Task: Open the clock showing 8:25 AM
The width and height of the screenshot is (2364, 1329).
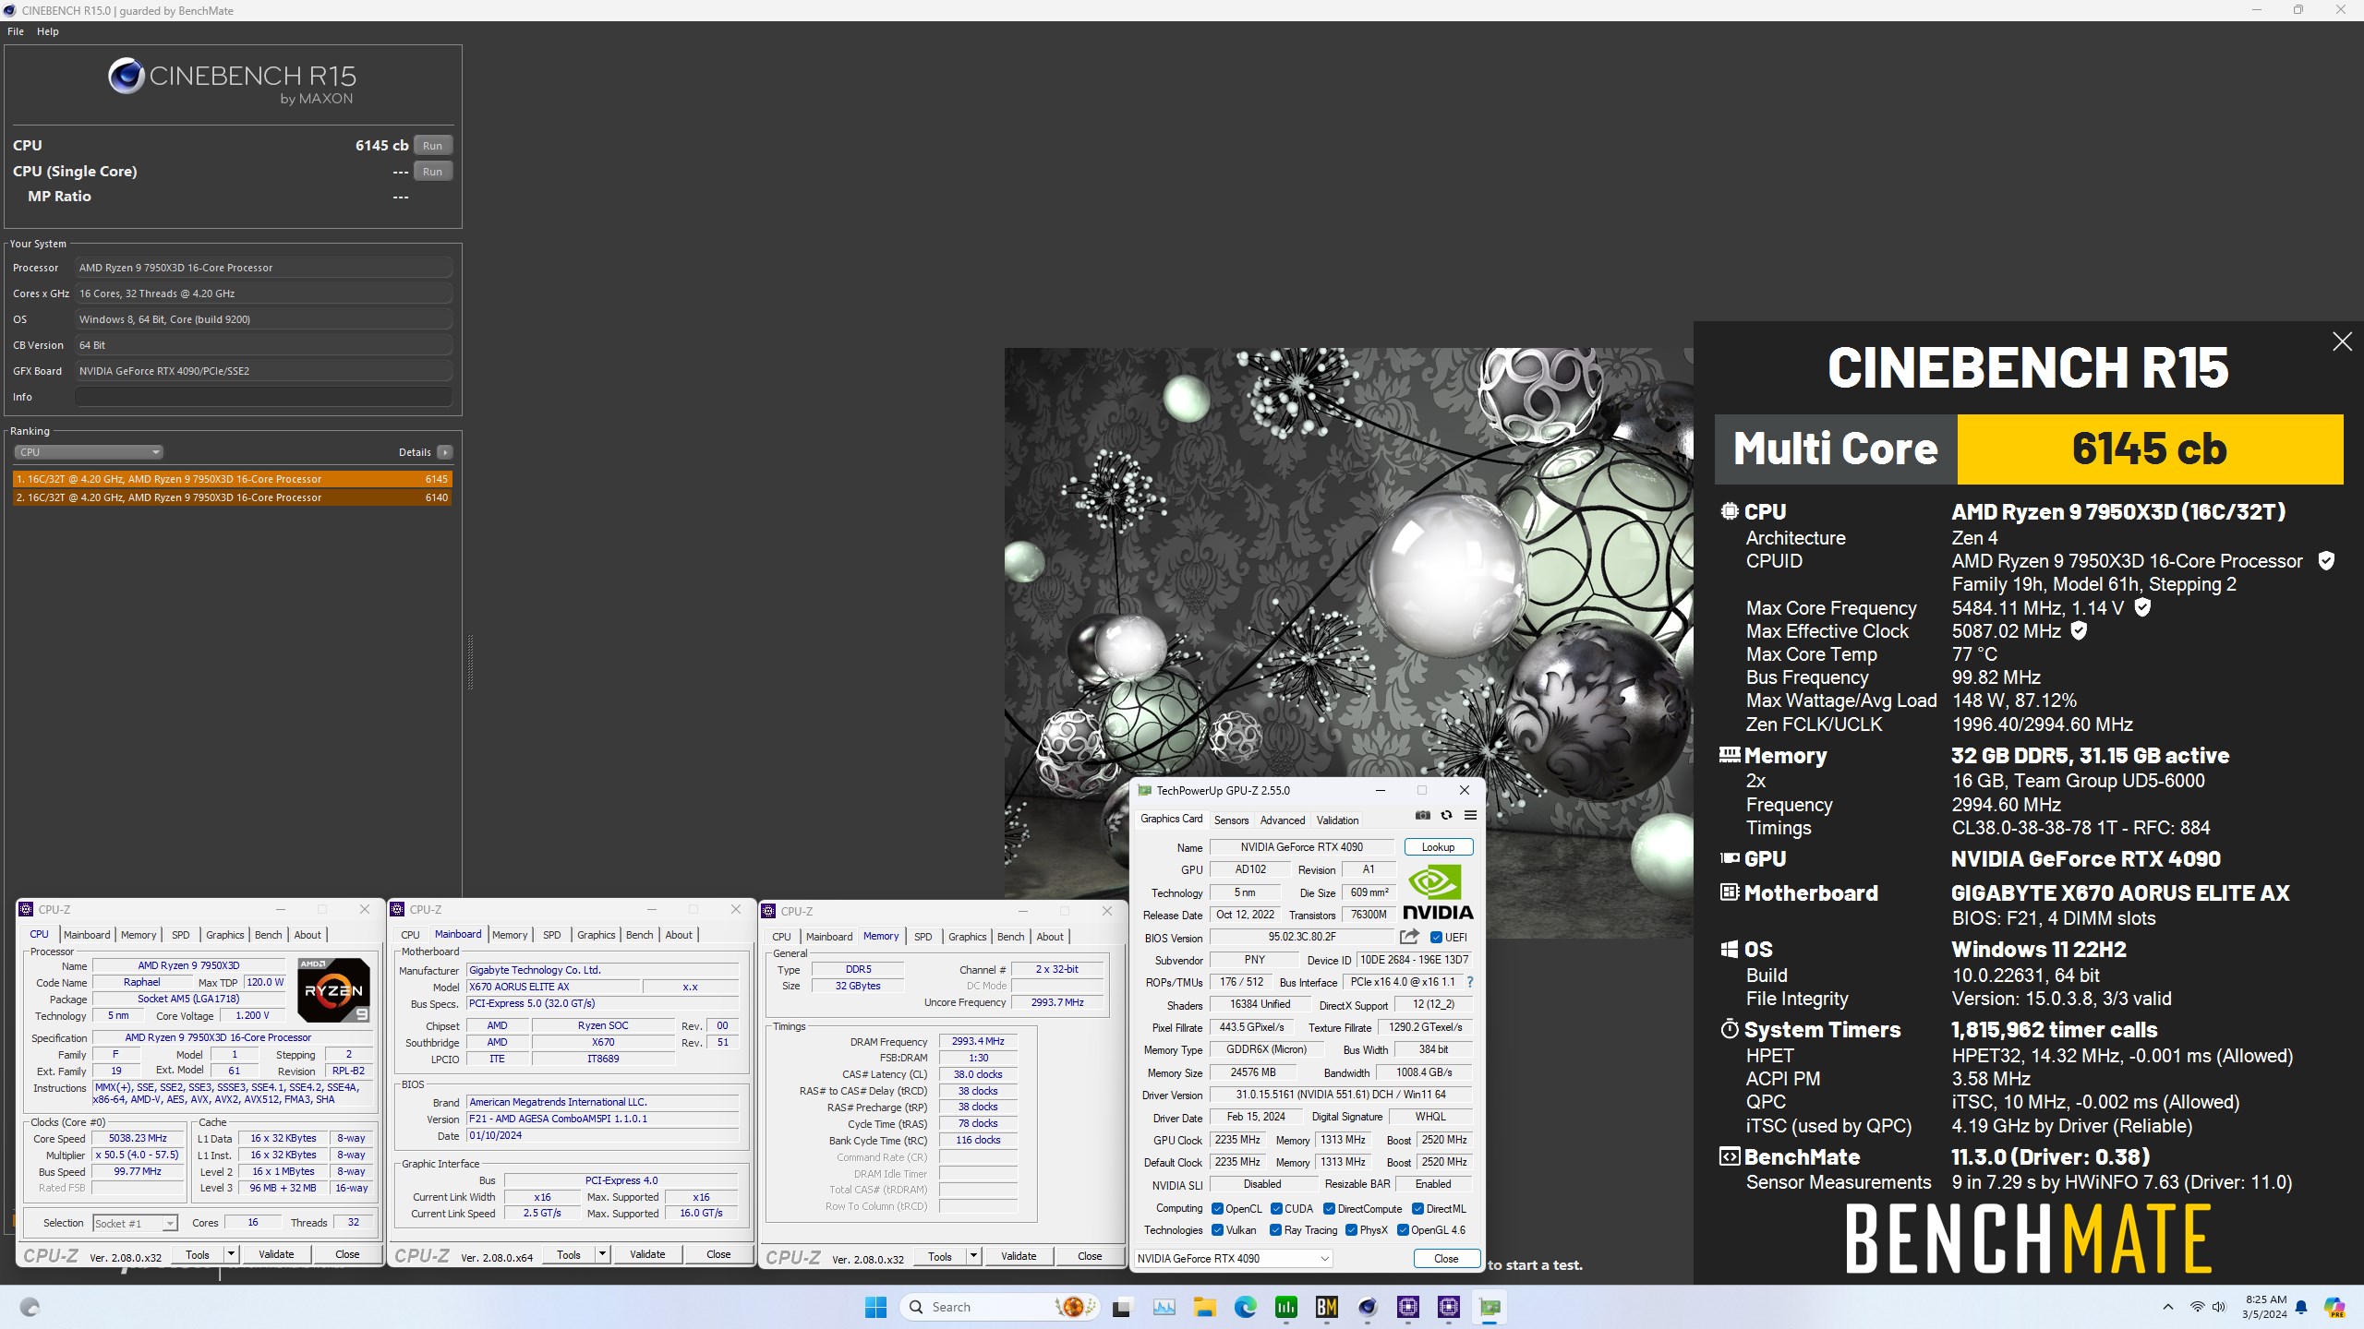Action: pos(2266,1306)
